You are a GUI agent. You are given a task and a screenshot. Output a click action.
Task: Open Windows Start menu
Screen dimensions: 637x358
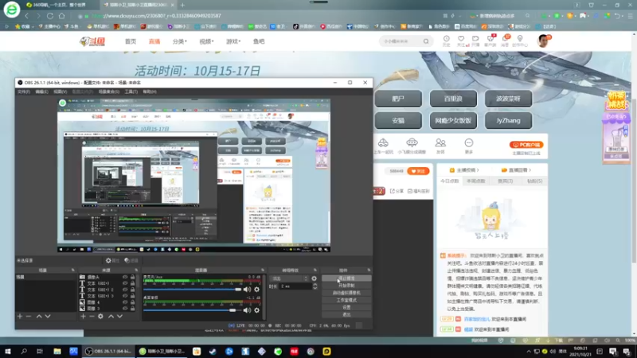[8, 352]
